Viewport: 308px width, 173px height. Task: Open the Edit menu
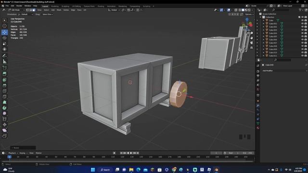pyautogui.click(x=13, y=6)
